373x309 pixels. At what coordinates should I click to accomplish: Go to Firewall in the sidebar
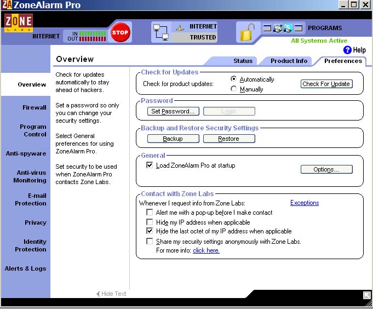click(35, 107)
